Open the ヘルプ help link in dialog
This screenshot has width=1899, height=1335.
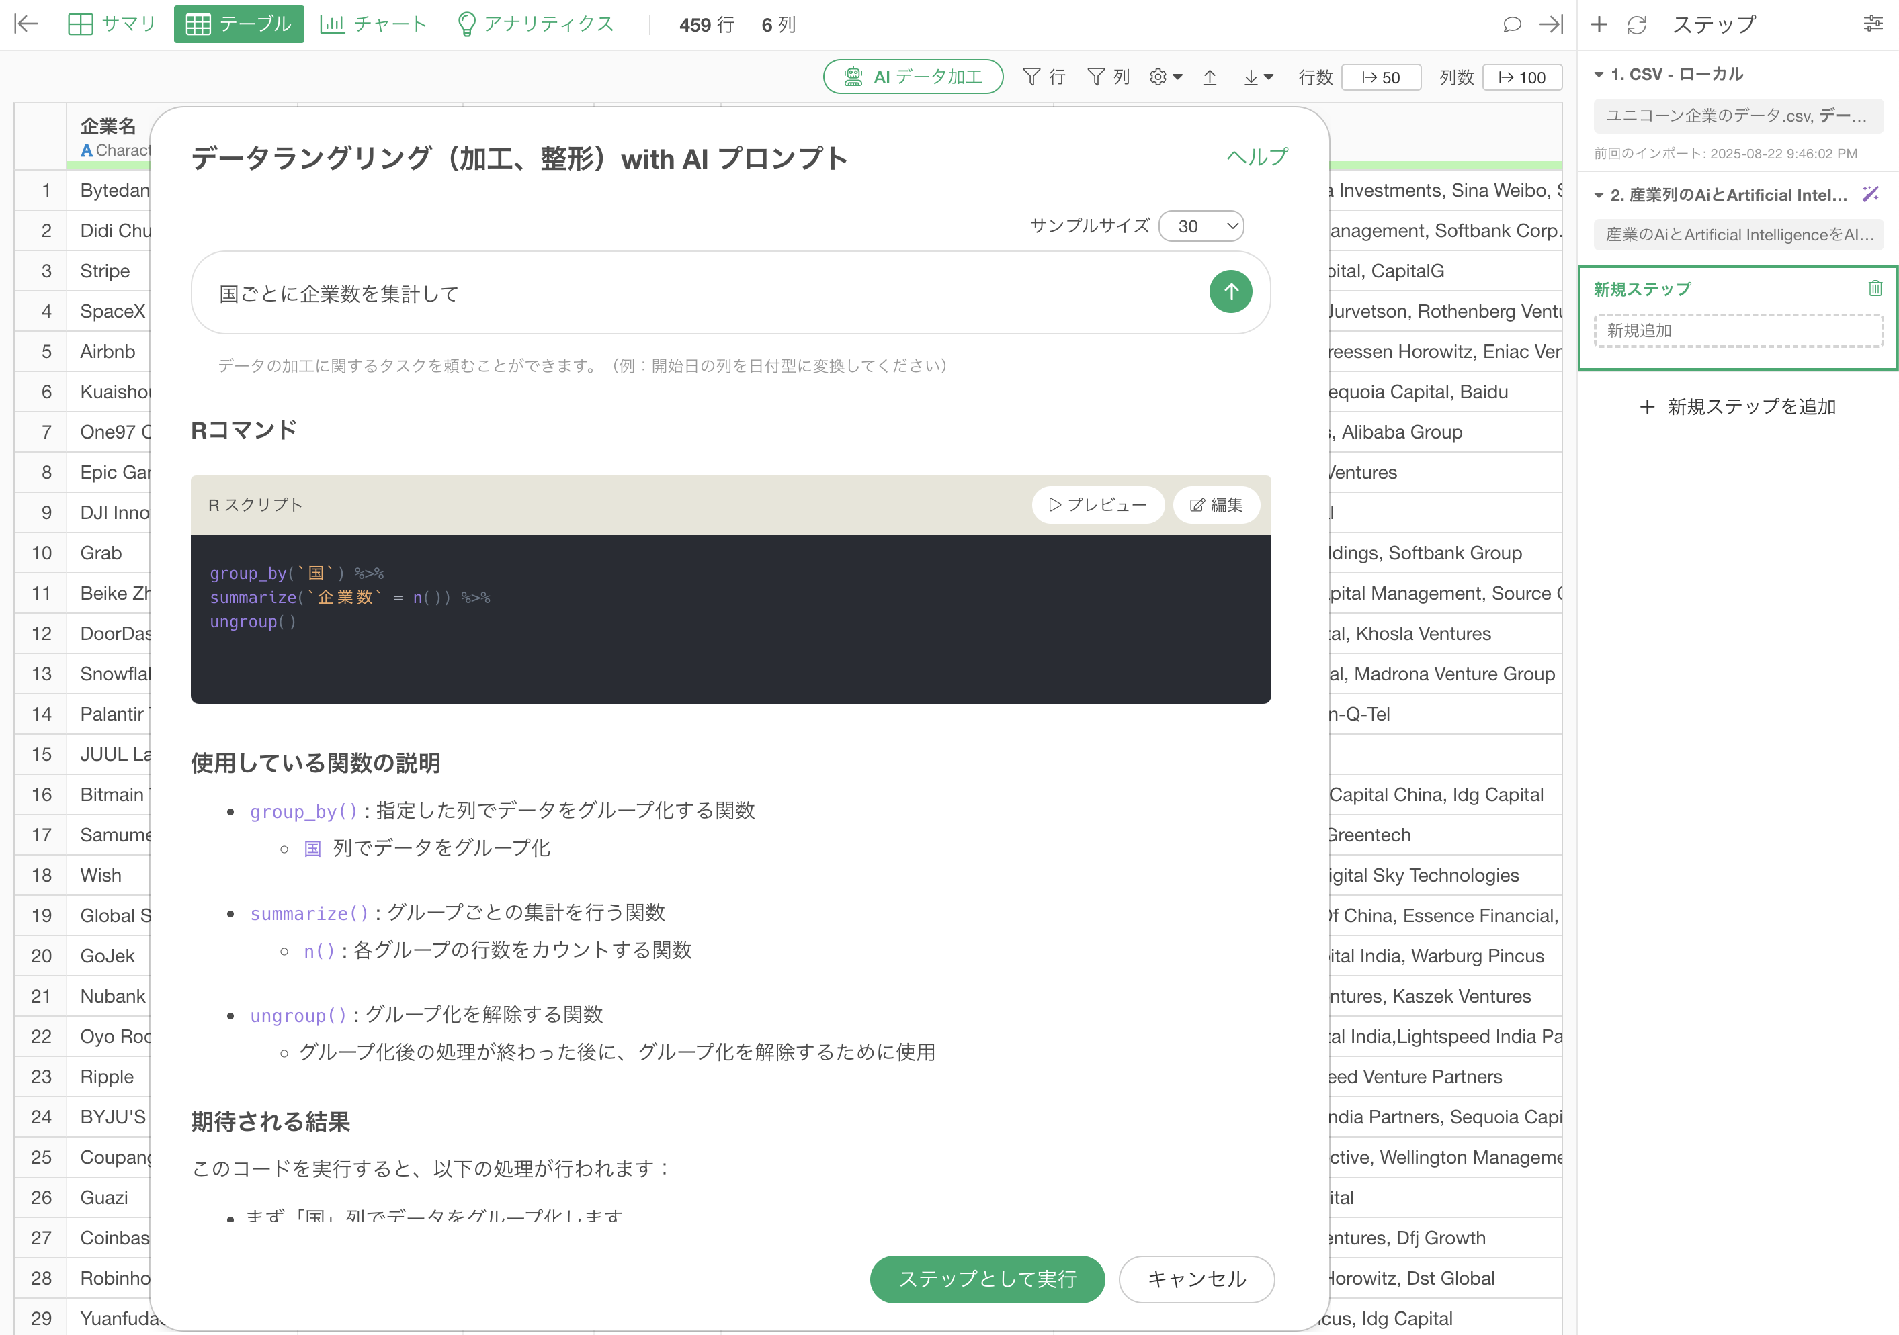point(1257,156)
